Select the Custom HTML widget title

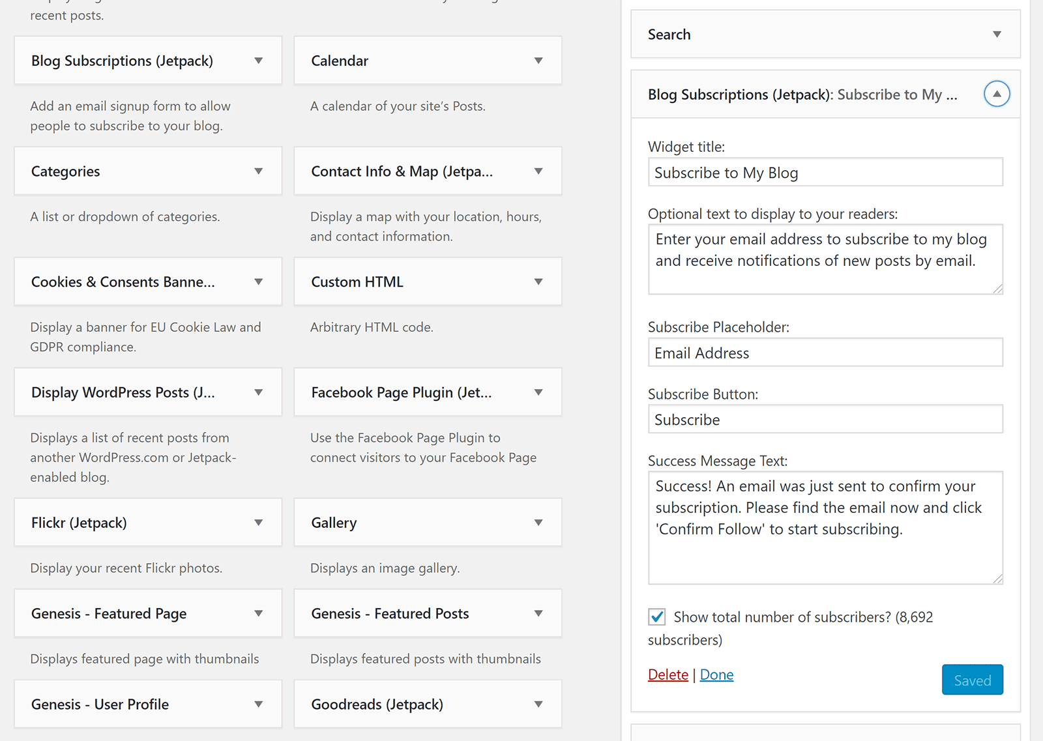357,282
